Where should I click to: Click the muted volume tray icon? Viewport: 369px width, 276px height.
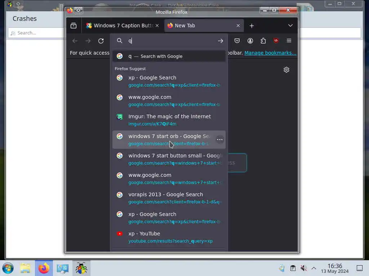tap(303, 268)
